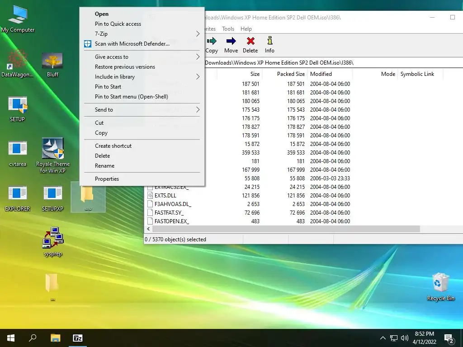Click the 7-Zip horizontal scrollbar thumb
Viewport: 463px width, 347px height.
click(x=286, y=229)
